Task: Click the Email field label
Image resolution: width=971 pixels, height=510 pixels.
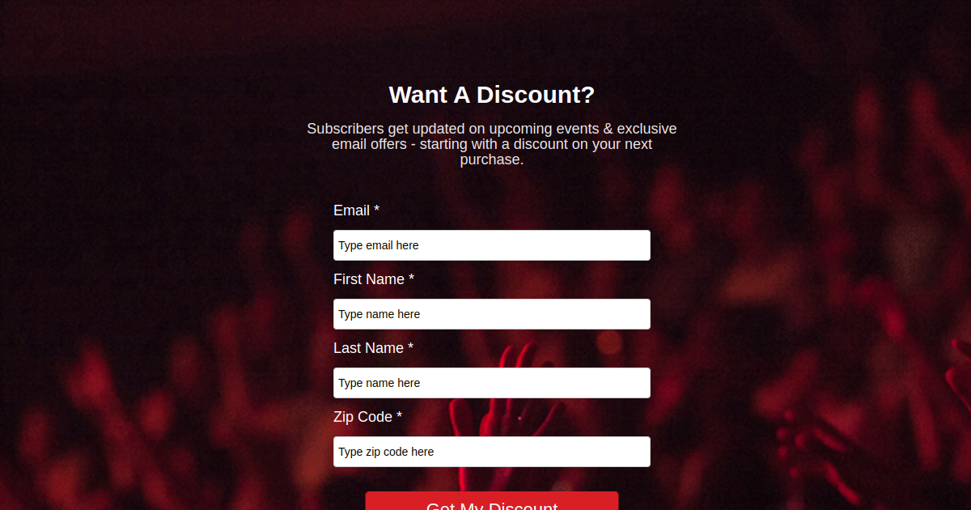Action: (x=351, y=210)
